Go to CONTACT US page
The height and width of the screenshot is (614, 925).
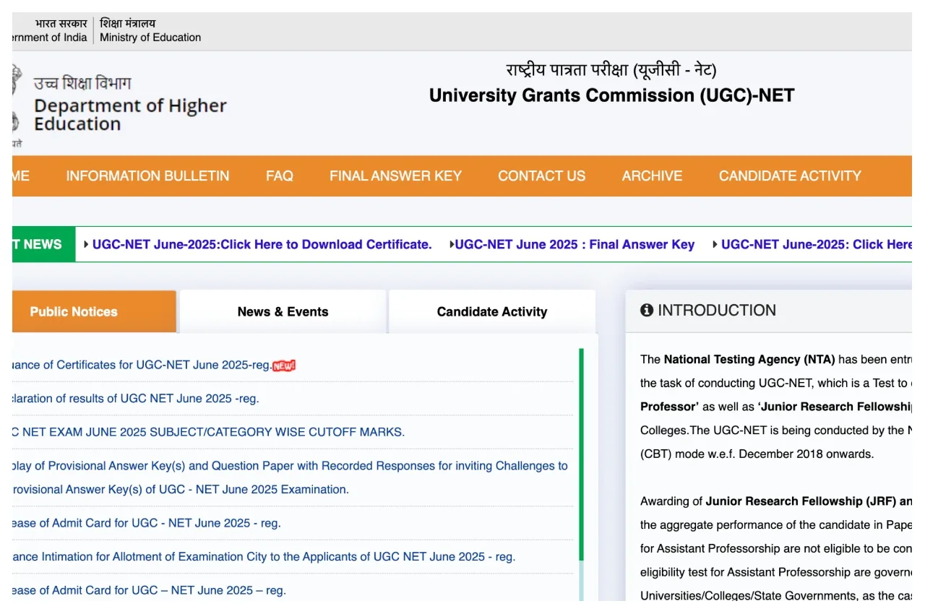(541, 176)
